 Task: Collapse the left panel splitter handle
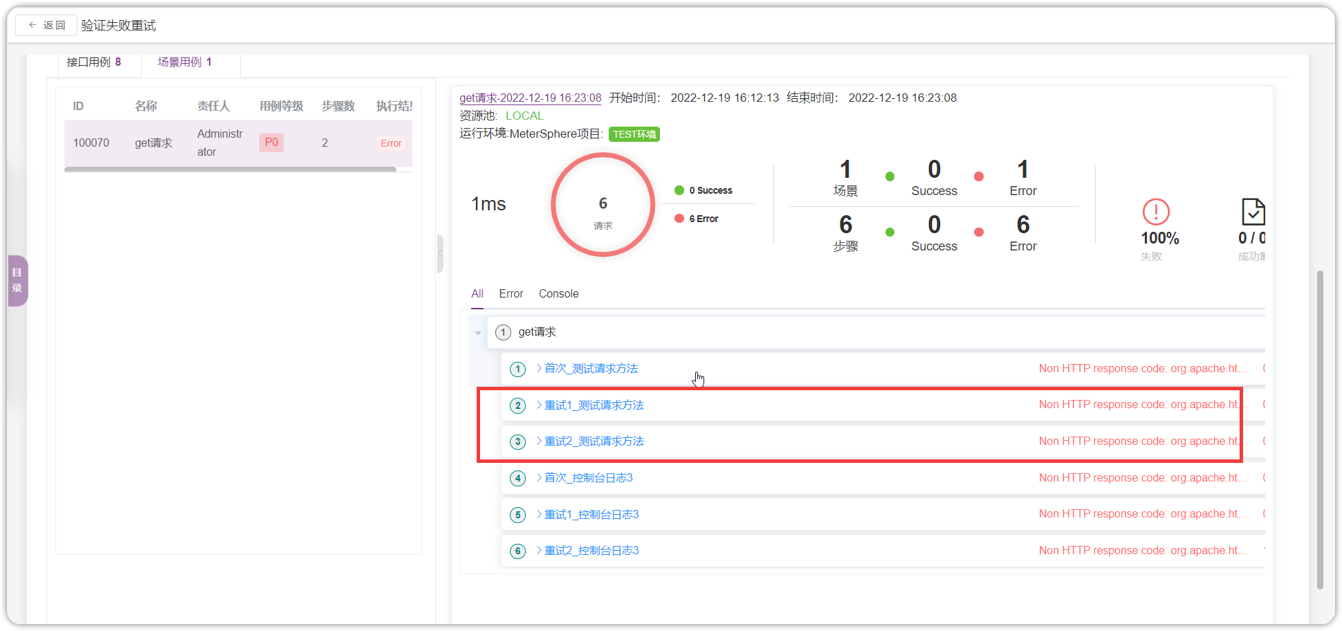(x=440, y=253)
